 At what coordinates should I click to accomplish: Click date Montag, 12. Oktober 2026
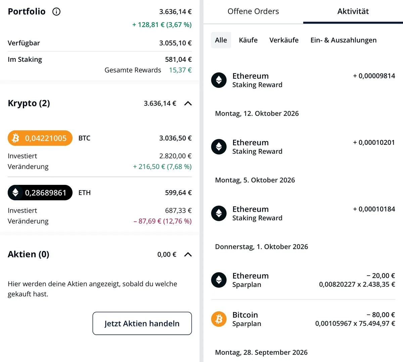click(x=257, y=114)
